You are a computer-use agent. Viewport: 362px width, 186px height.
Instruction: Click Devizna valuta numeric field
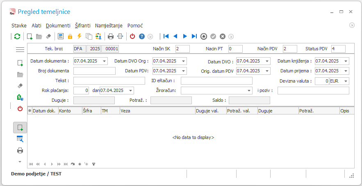coord(322,81)
